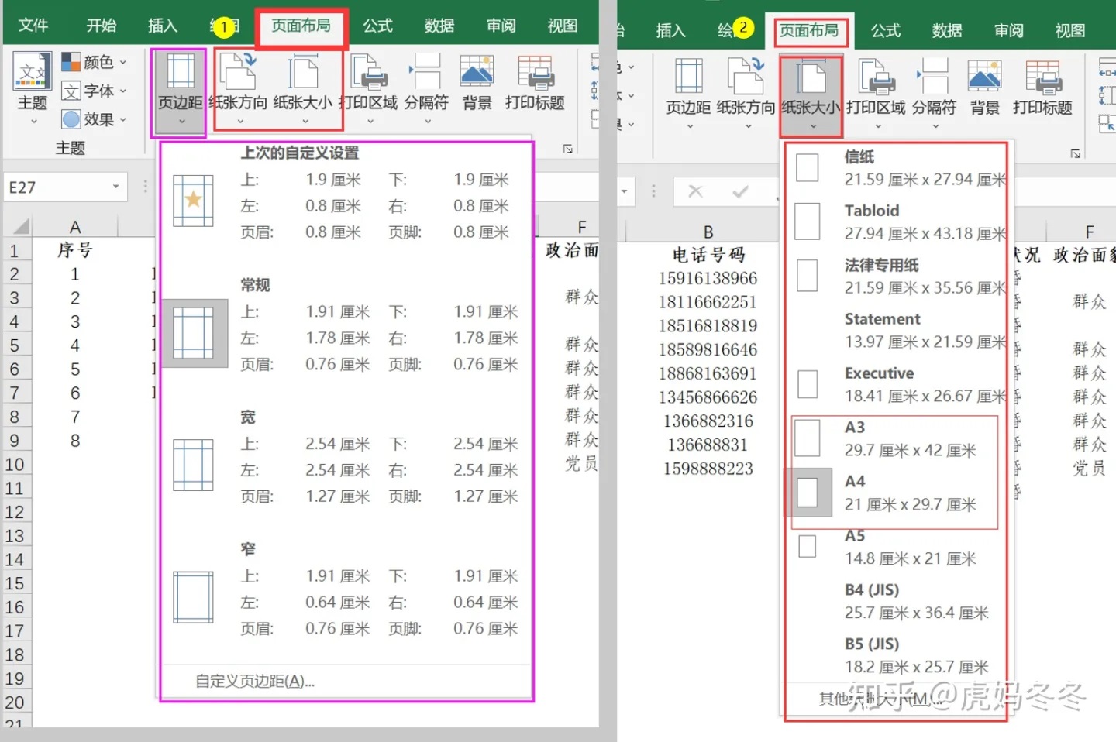Open 审阅 tab in left window
1116x742 pixels.
point(501,26)
